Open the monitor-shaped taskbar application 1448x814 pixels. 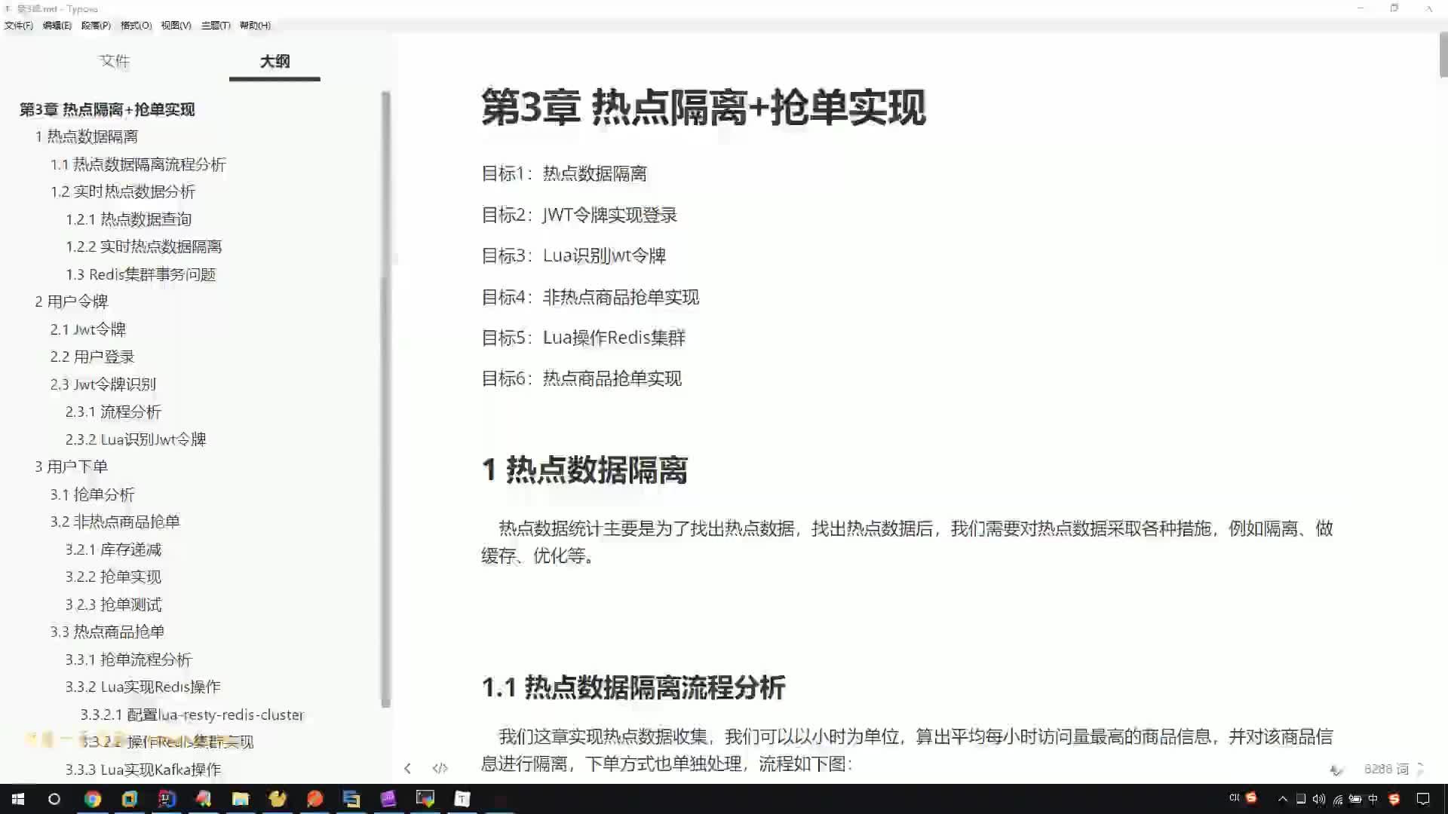pos(425,799)
